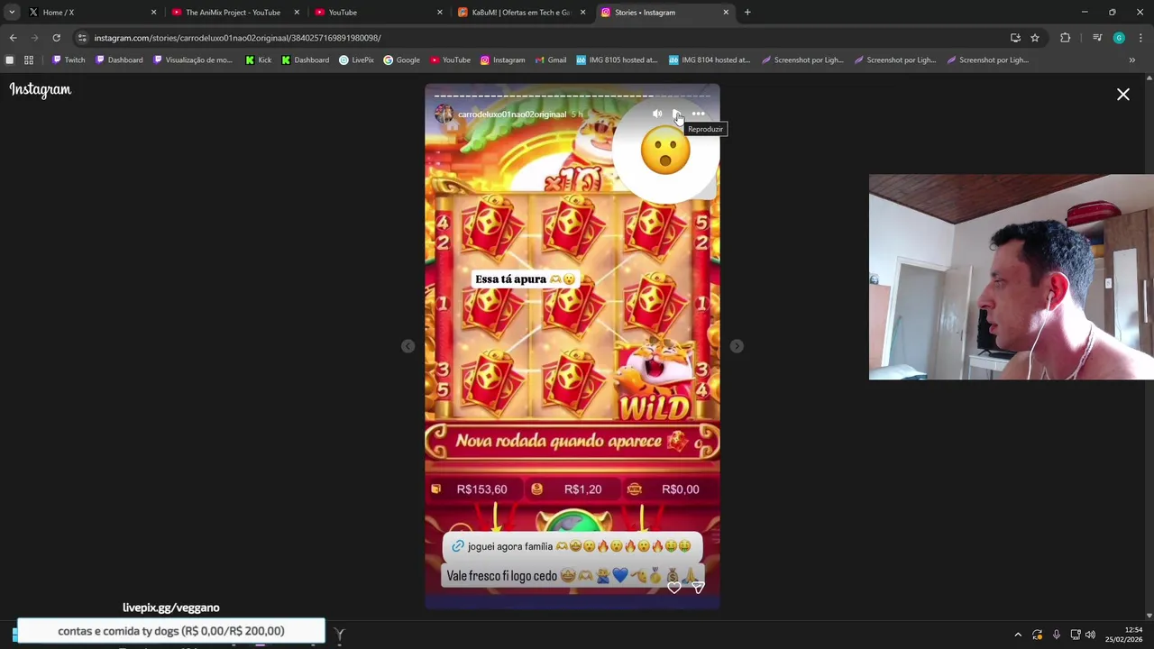Image resolution: width=1154 pixels, height=649 pixels.
Task: Click the 'Essa tá apura' caption text
Action: pos(525,279)
